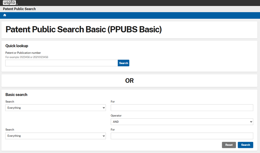Click the Quick lookup heading
The width and height of the screenshot is (260, 153).
[17, 46]
